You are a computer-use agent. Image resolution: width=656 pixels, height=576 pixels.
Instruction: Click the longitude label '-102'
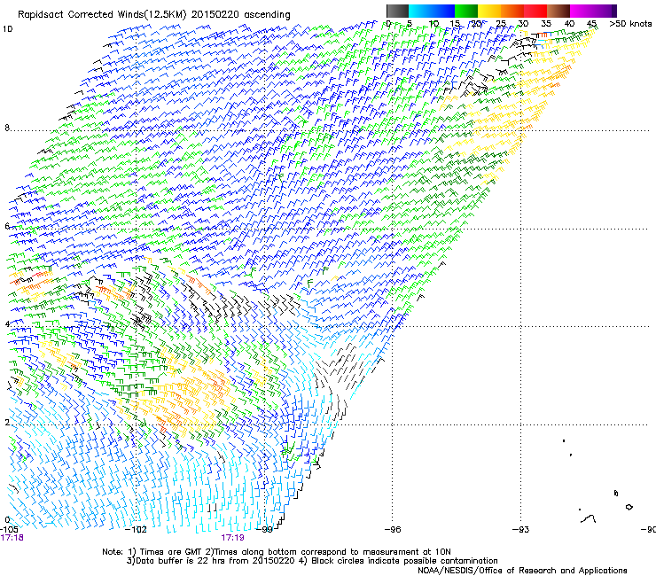(x=137, y=530)
